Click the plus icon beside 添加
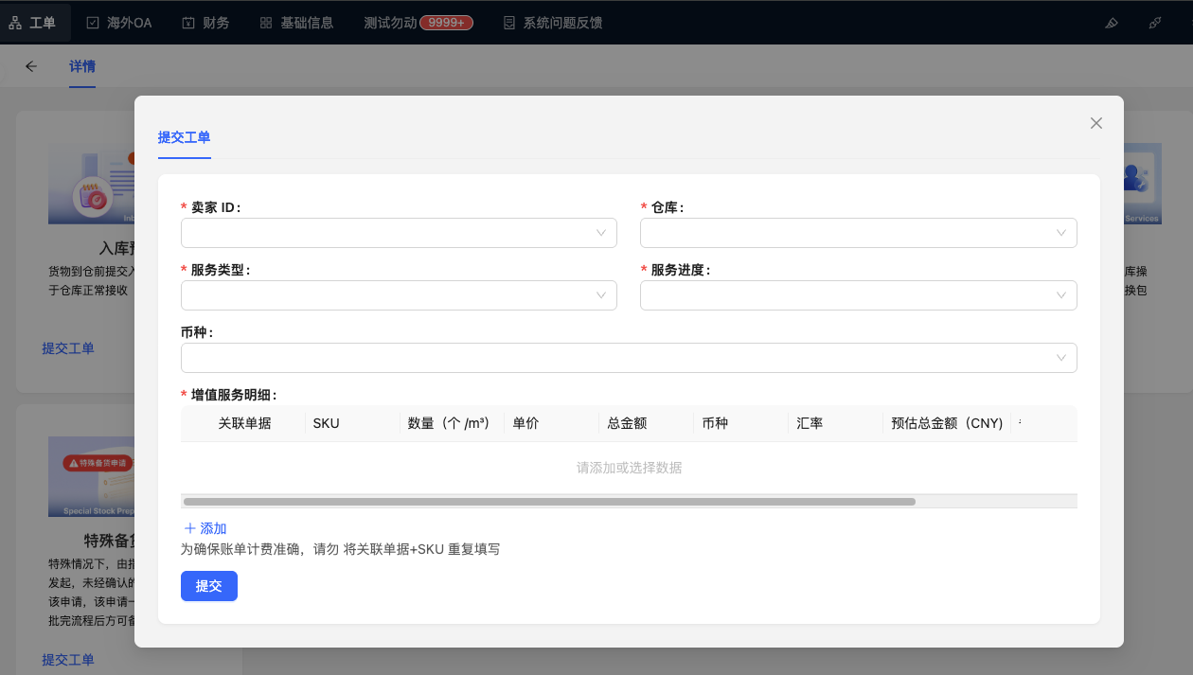This screenshot has height=675, width=1193. [189, 528]
